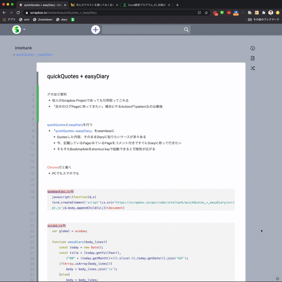282x282 pixels.
Task: Expand the project dropdown arrow beside the logo
Action: (24, 29)
